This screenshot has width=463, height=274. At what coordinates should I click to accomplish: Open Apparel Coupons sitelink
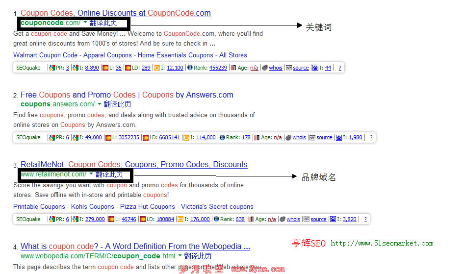click(107, 55)
